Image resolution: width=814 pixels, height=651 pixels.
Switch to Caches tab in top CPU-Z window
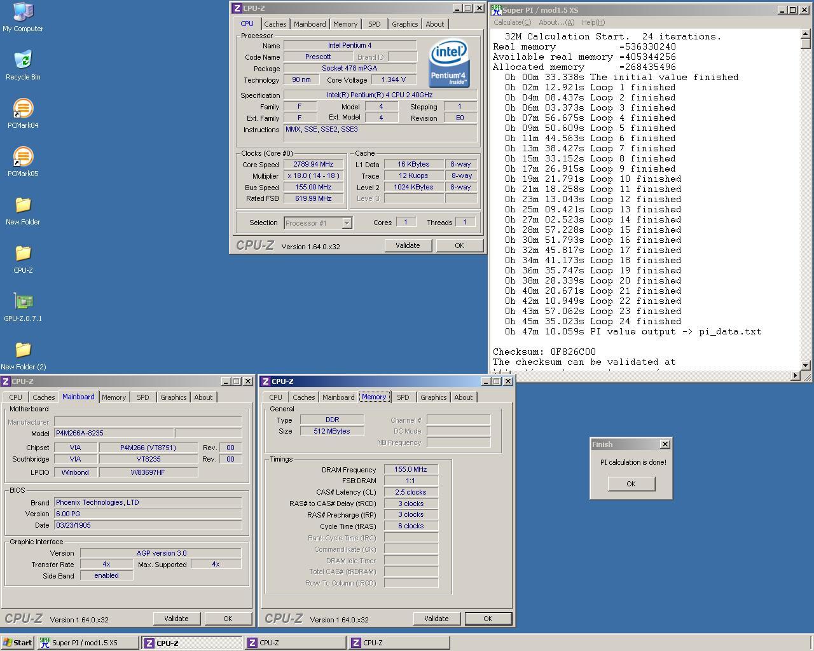tap(275, 24)
